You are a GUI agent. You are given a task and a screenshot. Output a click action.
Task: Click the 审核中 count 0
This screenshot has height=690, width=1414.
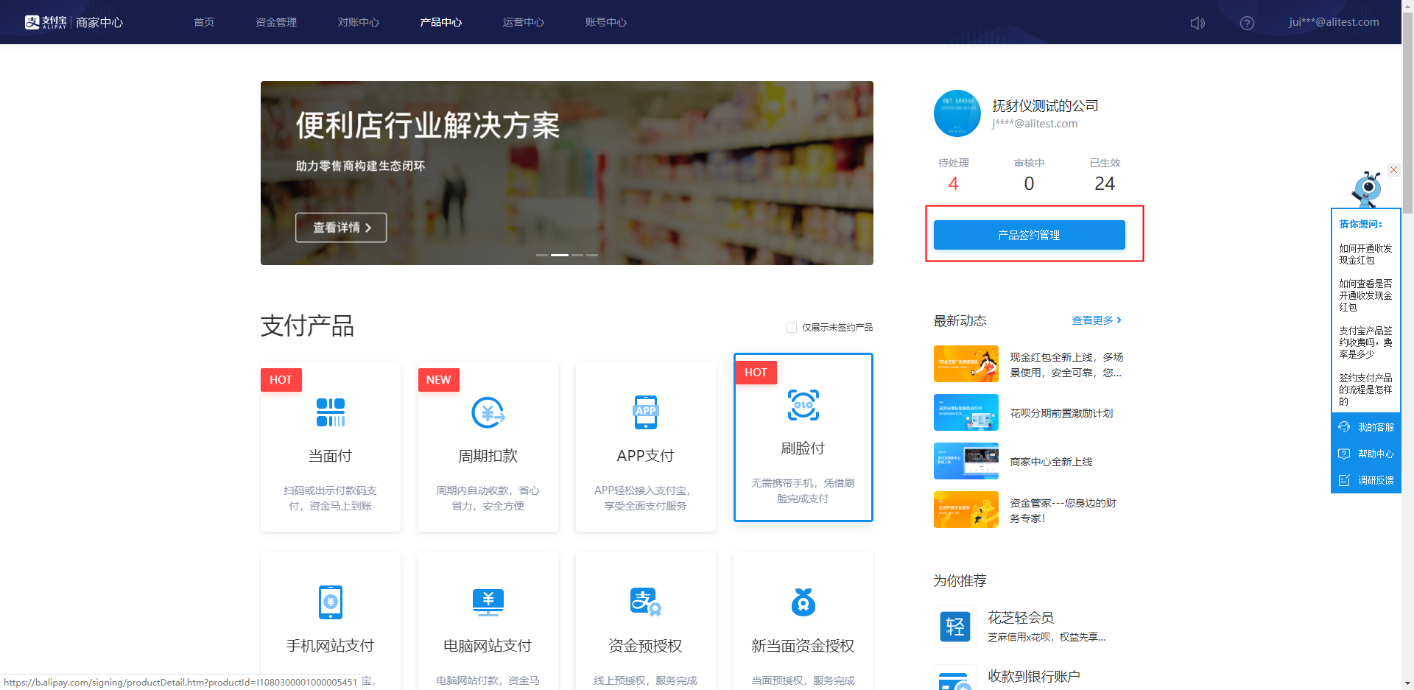1030,183
